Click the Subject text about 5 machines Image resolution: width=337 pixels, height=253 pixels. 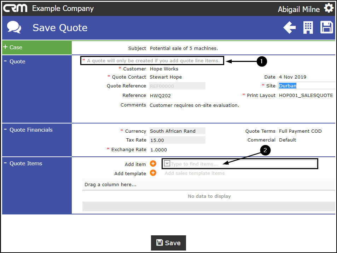tap(184, 48)
